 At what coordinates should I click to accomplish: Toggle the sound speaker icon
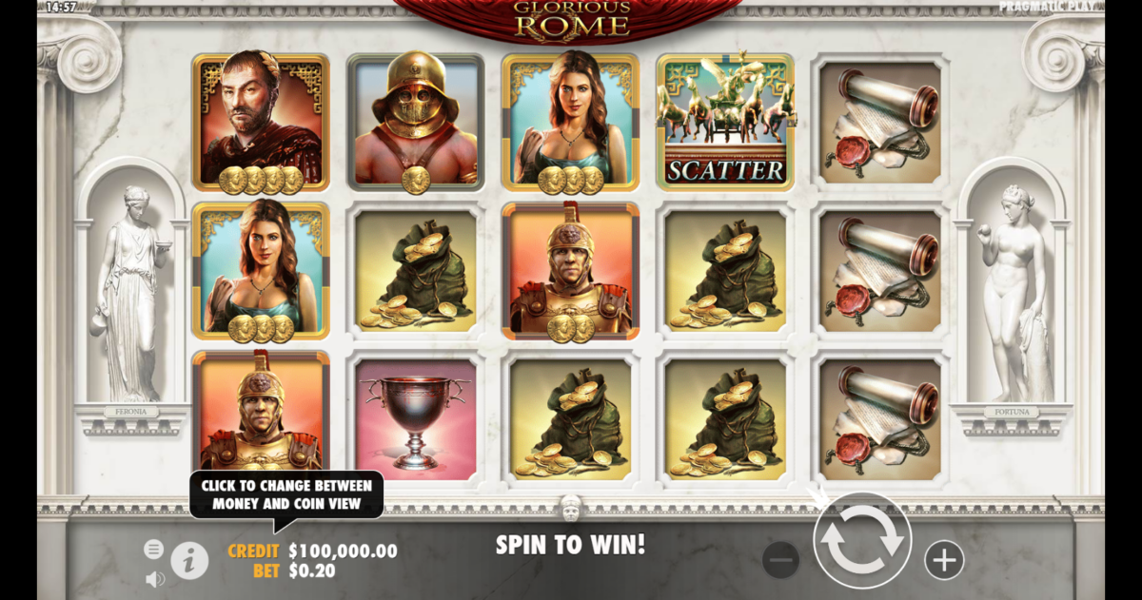pyautogui.click(x=153, y=578)
